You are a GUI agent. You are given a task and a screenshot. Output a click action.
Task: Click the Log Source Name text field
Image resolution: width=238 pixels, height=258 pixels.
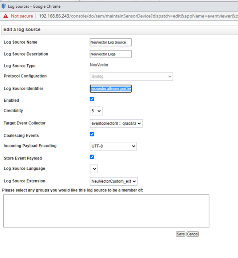[x=110, y=42]
